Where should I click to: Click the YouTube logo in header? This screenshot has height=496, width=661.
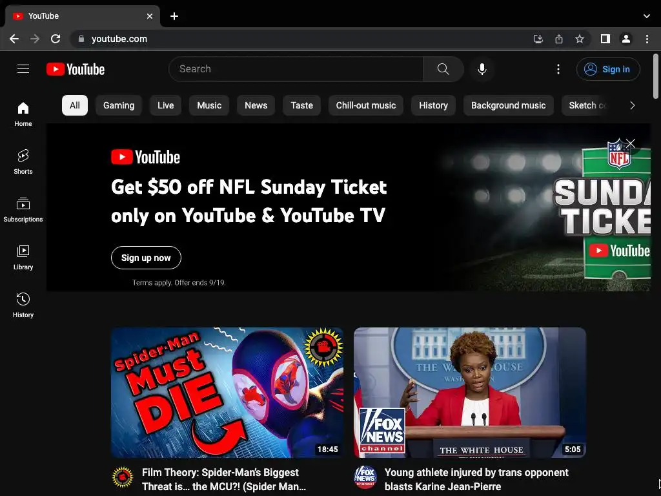76,69
